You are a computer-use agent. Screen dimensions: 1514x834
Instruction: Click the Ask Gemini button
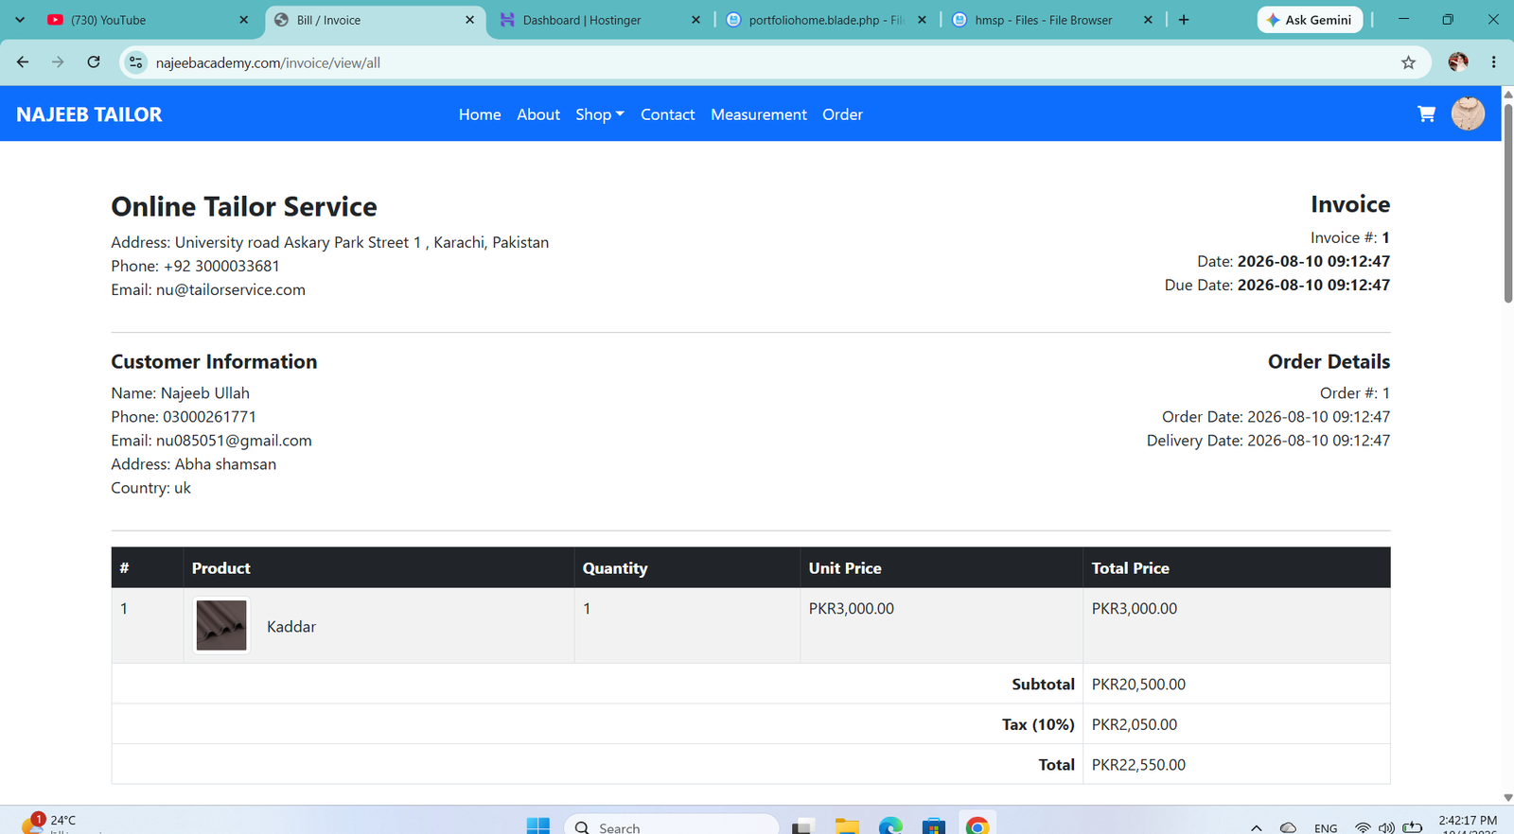pyautogui.click(x=1310, y=20)
